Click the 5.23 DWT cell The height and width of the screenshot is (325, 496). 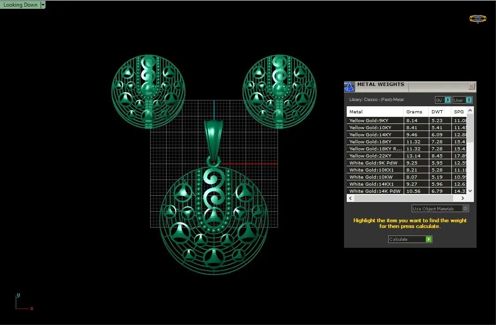point(440,120)
